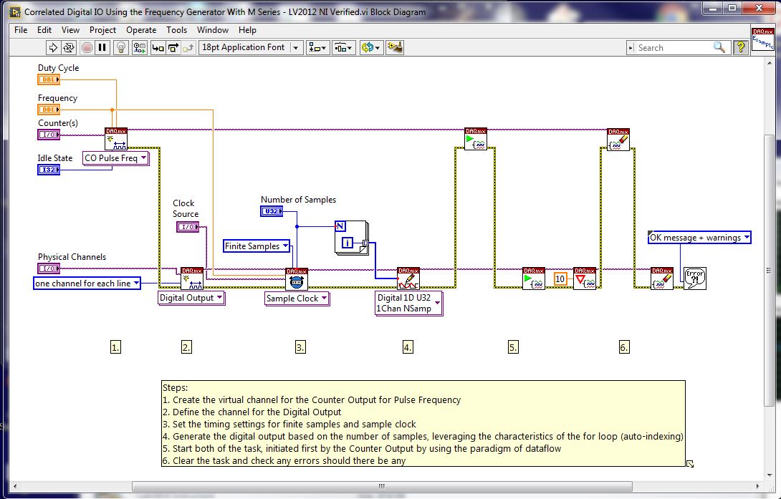
Task: Open the Tools menu
Action: (176, 30)
